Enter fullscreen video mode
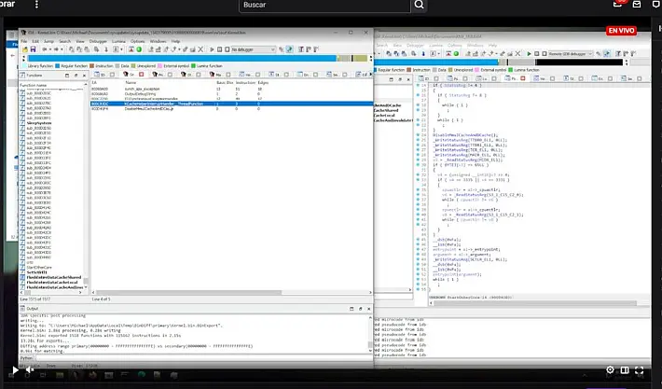 (640, 370)
